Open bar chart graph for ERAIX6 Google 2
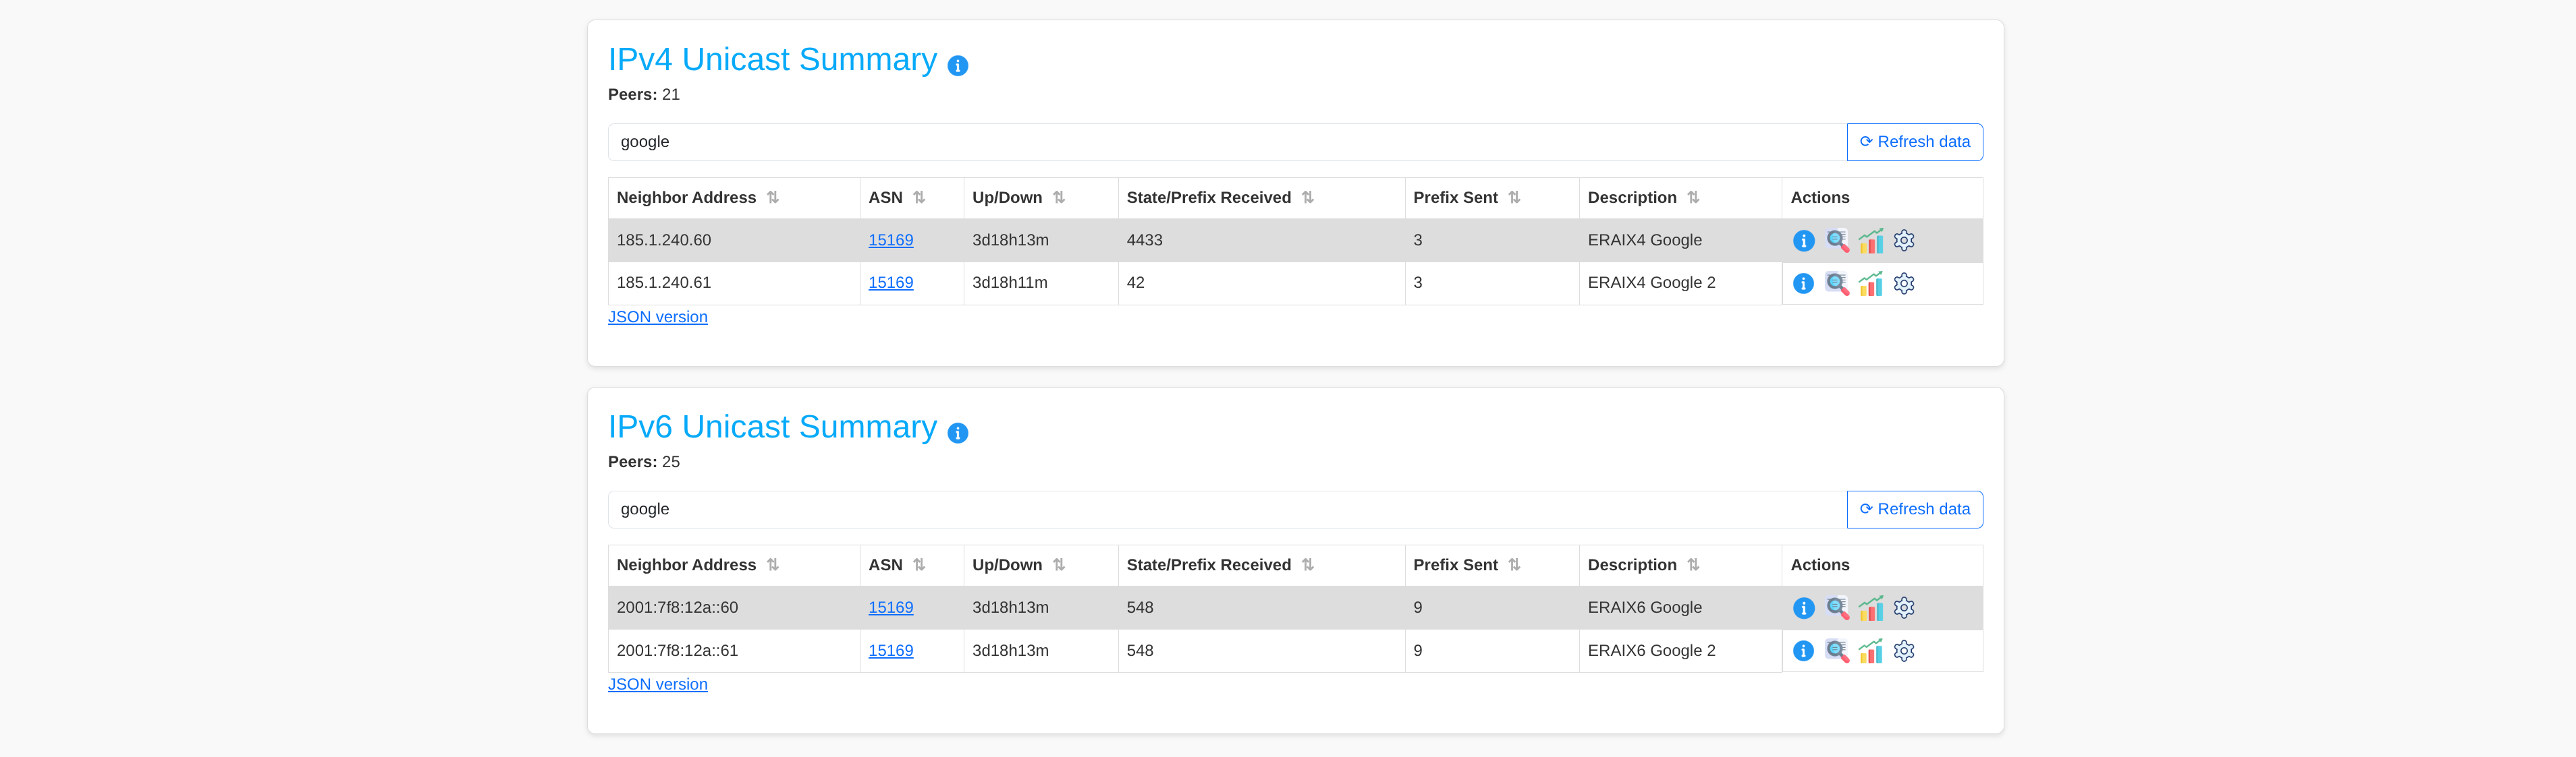 1870,651
